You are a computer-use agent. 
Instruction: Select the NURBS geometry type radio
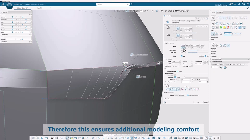[x=177, y=72]
